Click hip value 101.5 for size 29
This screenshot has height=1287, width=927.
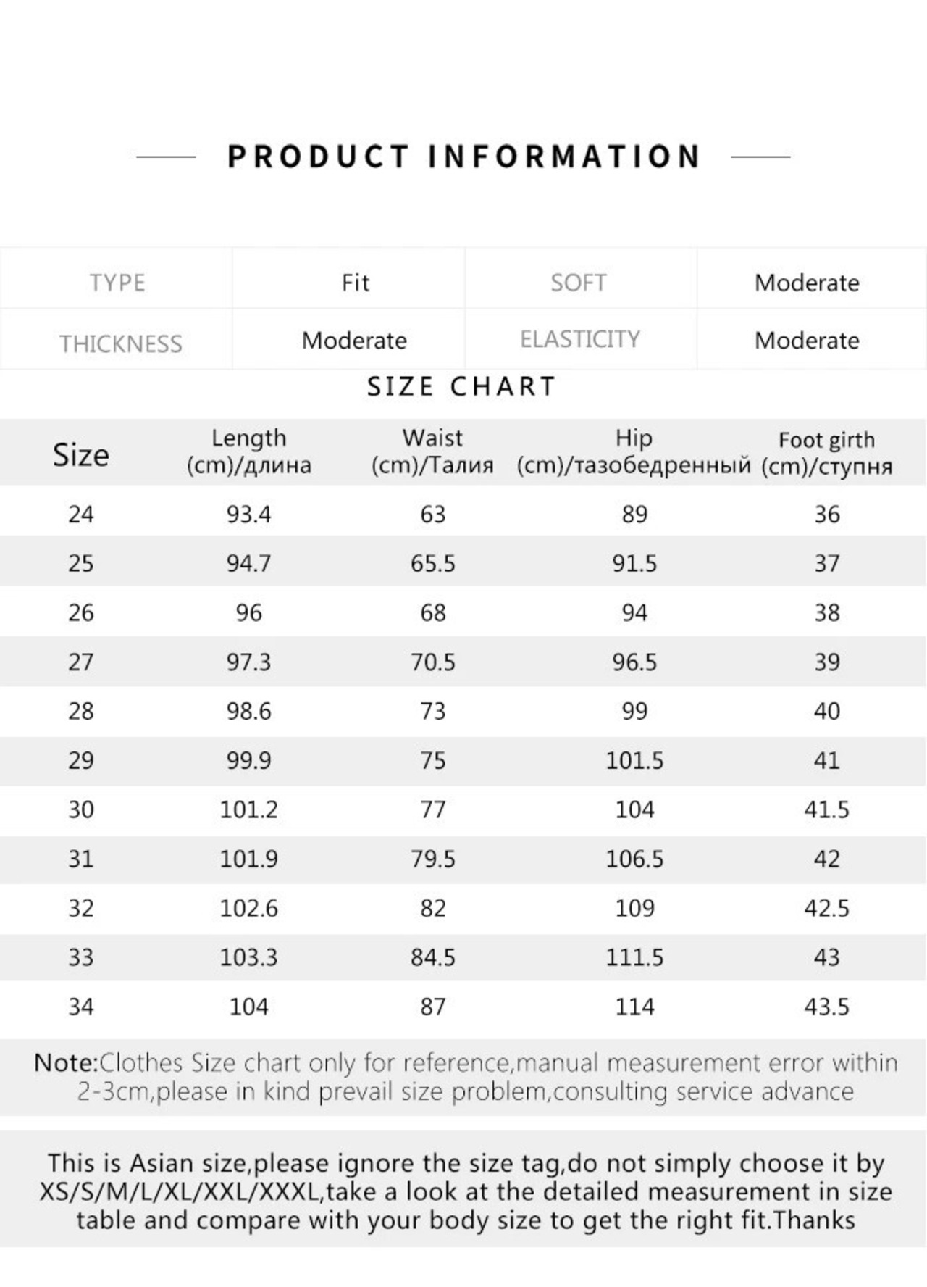coord(634,761)
